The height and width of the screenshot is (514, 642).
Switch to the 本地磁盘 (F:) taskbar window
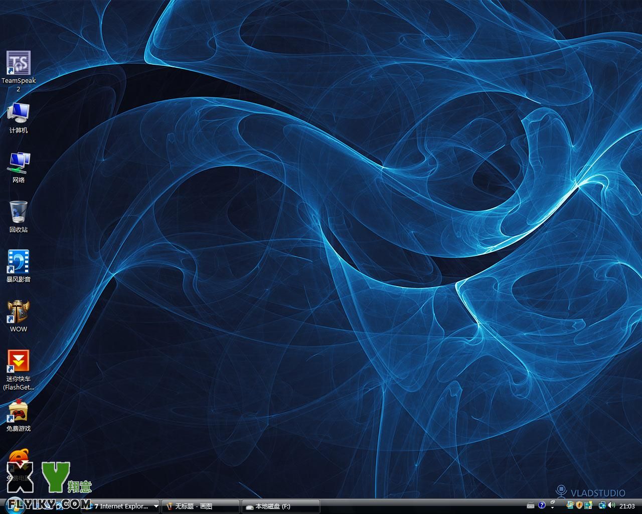pos(281,506)
